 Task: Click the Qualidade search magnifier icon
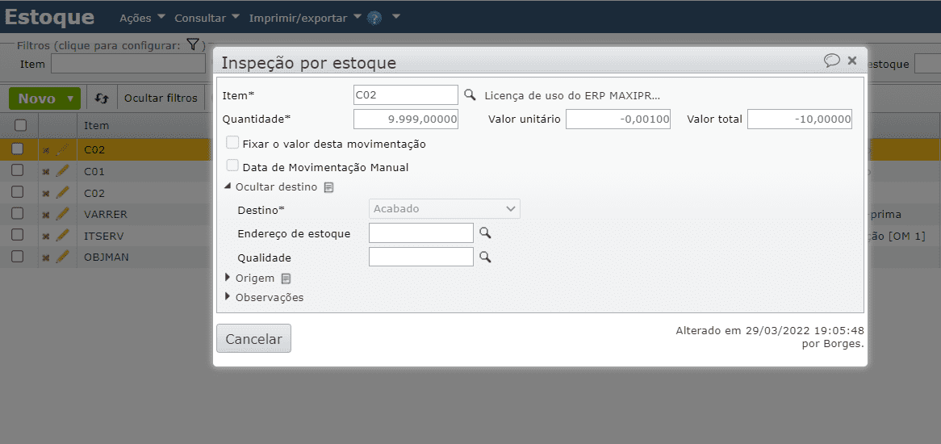(x=485, y=258)
